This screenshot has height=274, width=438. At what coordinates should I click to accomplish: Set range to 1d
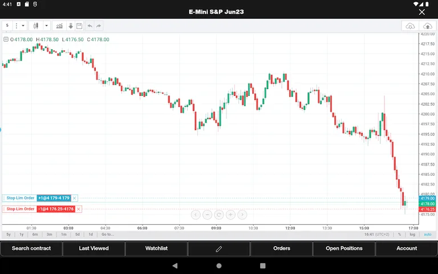91,234
